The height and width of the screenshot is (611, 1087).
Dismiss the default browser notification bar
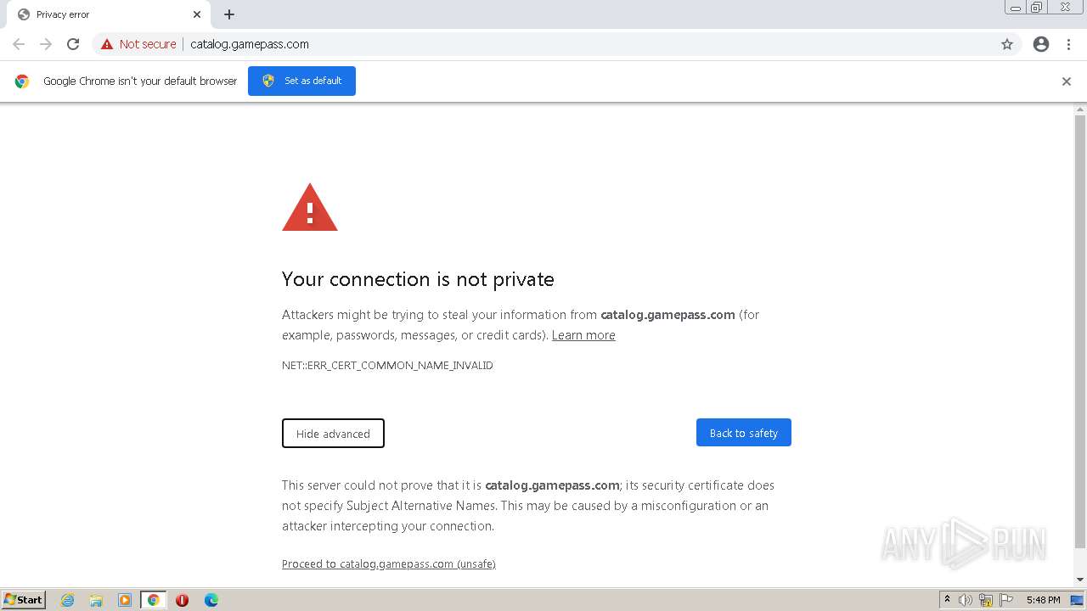[x=1067, y=81]
